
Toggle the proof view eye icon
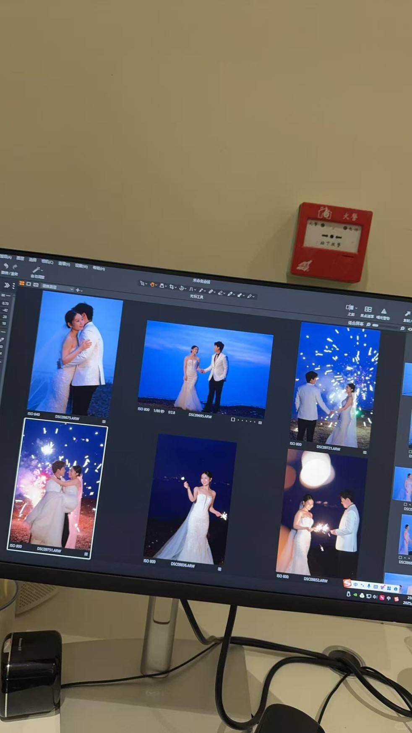tap(36, 284)
